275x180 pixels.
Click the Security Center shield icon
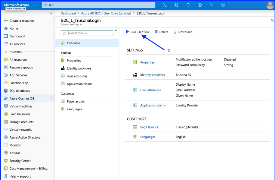[x=6, y=161]
